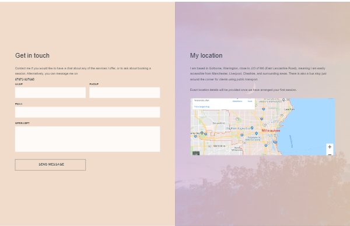The height and width of the screenshot is (226, 350).
Task: Switch map to satellite view thumbnail
Action: [x=196, y=153]
